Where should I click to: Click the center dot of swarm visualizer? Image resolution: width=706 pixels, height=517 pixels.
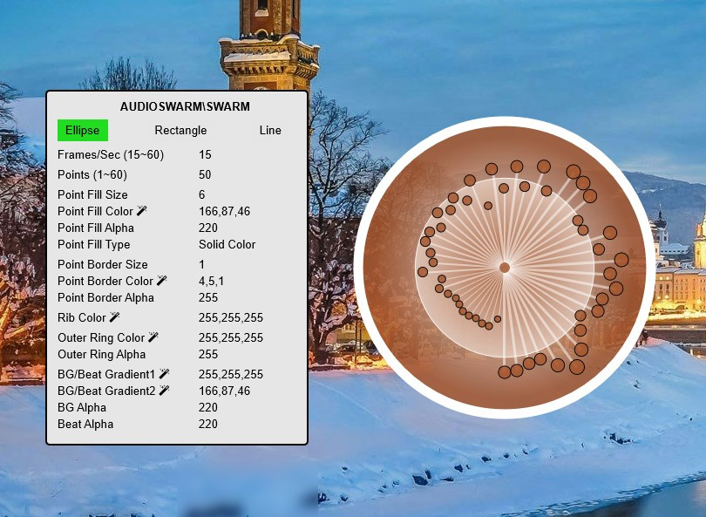(505, 268)
